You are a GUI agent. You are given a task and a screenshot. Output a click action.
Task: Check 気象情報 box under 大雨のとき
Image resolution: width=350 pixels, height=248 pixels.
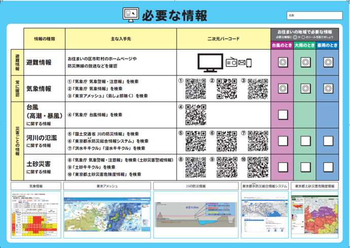click(x=305, y=89)
